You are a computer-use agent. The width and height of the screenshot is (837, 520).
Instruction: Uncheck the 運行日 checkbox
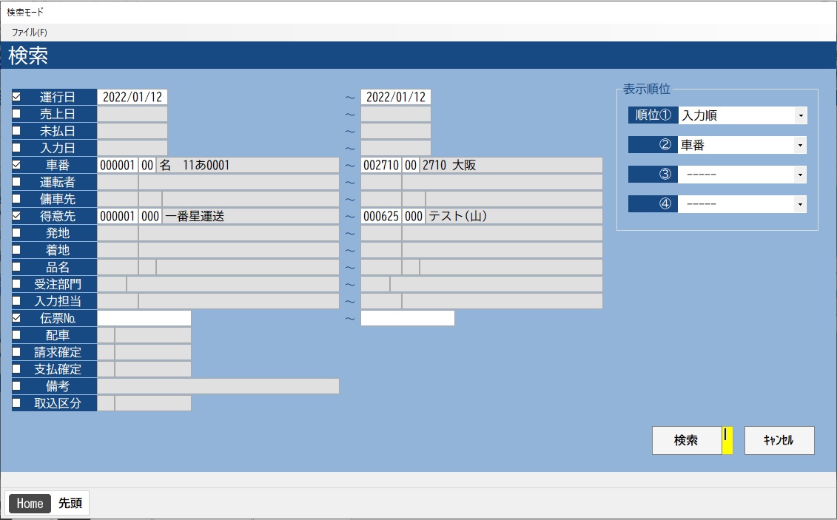[16, 97]
